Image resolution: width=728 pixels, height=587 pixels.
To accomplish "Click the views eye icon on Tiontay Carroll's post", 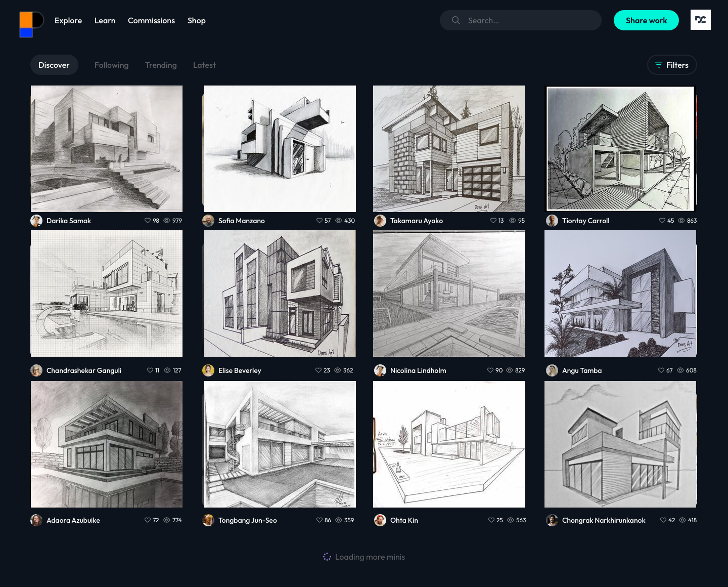I will pos(681,221).
